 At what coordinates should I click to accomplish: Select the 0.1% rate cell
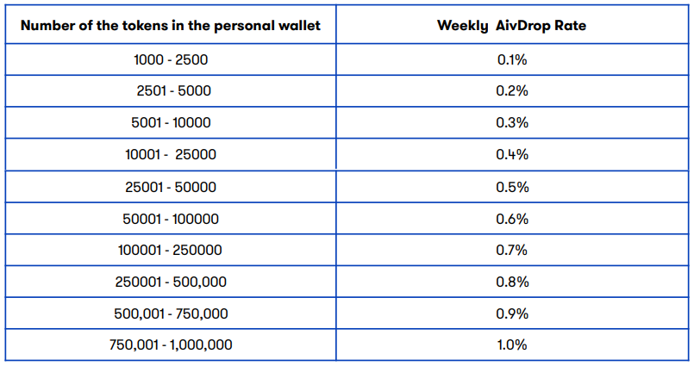click(x=512, y=59)
